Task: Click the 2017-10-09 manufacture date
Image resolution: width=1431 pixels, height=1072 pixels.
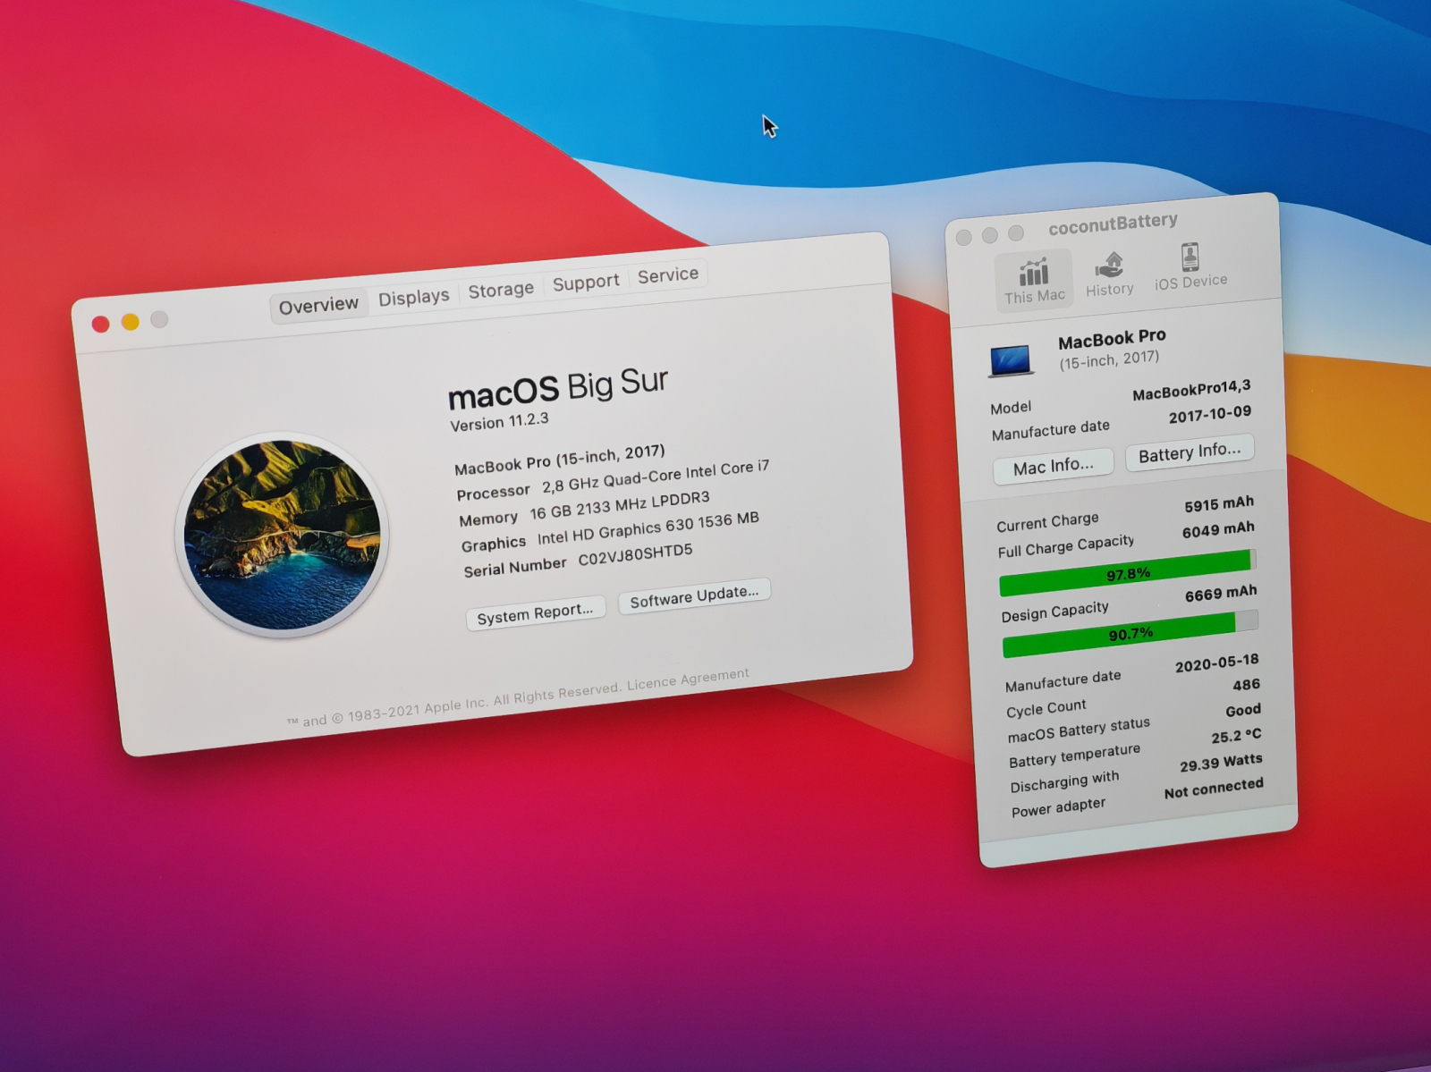Action: click(1210, 415)
